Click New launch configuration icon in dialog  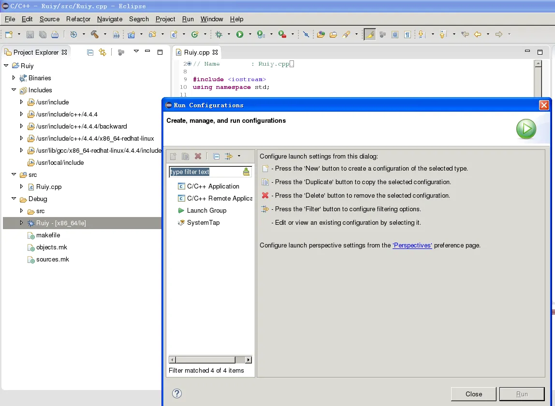coord(173,156)
